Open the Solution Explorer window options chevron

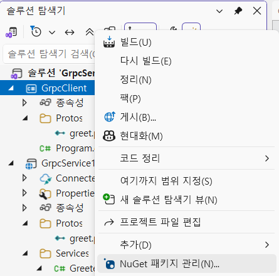pos(219,11)
